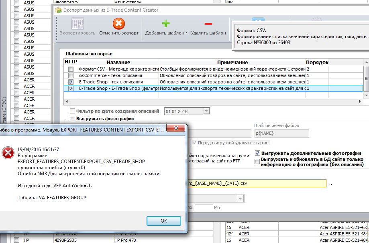369x243 pixels.
Task: Click the Ошибка N:43 message line
Action: 89,174
